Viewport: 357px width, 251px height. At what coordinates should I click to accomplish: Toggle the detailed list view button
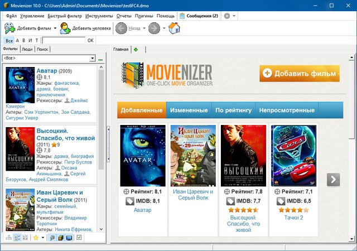[16, 238]
